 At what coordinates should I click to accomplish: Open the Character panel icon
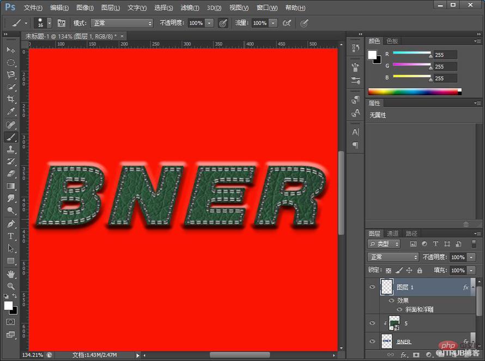click(x=355, y=132)
